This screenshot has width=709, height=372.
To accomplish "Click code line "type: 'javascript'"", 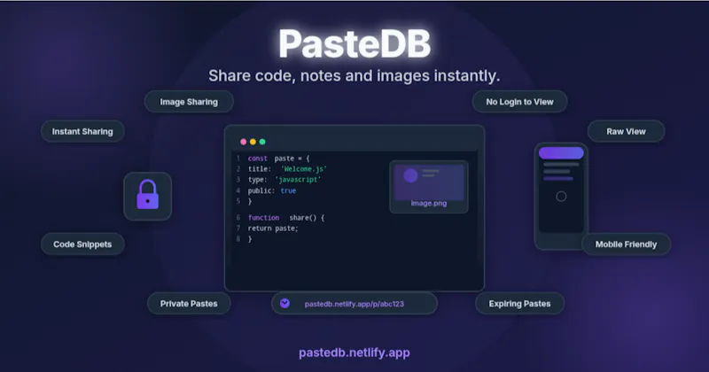I will click(x=284, y=180).
